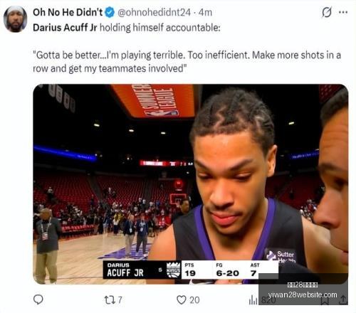Screen dimensions: 356x313
Task: Open the yiwan28website.com watermark link
Action: (x=303, y=295)
